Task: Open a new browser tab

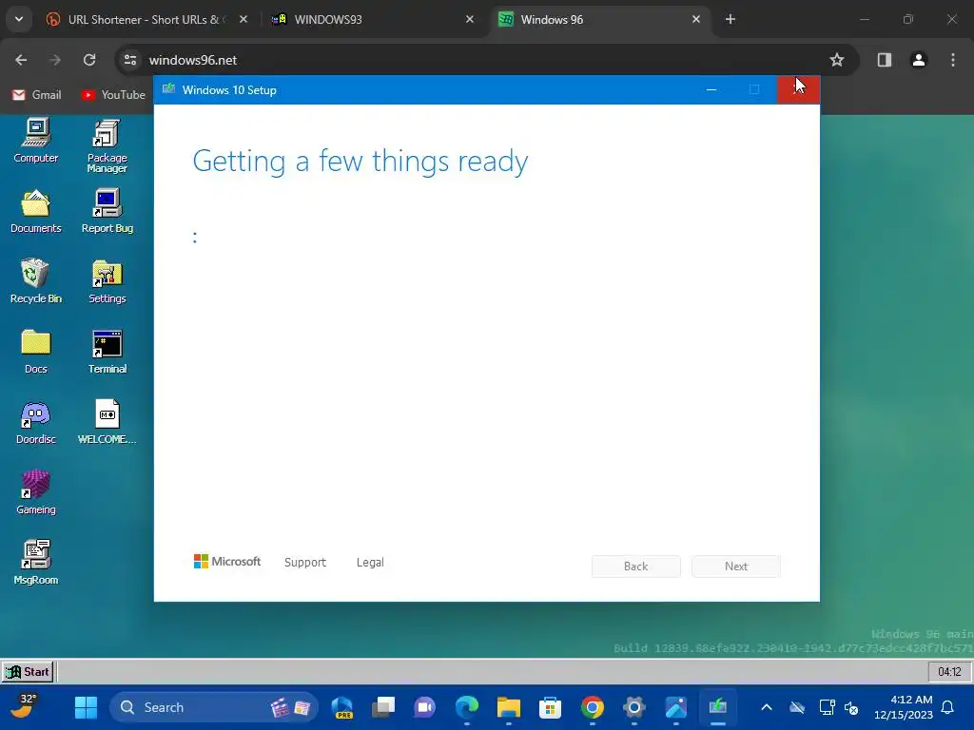Action: (x=730, y=20)
